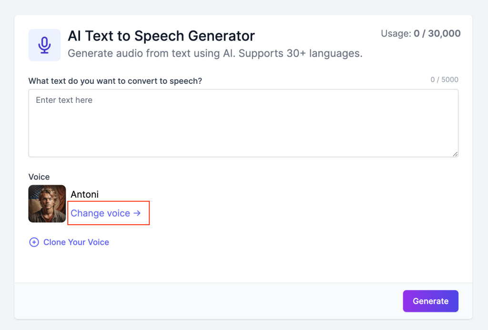Open the Clone Your Voice link

[x=76, y=242]
